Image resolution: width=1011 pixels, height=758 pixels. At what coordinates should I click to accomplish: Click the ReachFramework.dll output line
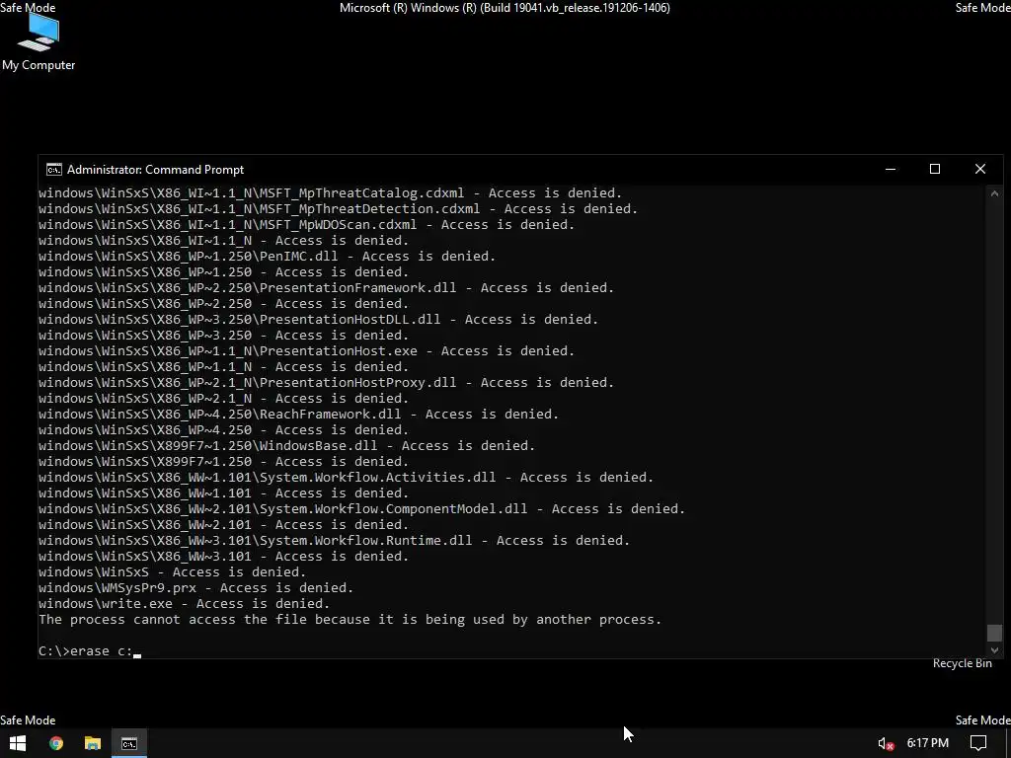(x=298, y=415)
